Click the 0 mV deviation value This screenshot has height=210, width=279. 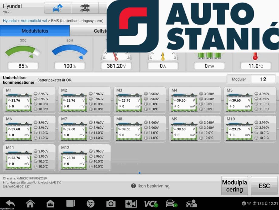click(209, 66)
